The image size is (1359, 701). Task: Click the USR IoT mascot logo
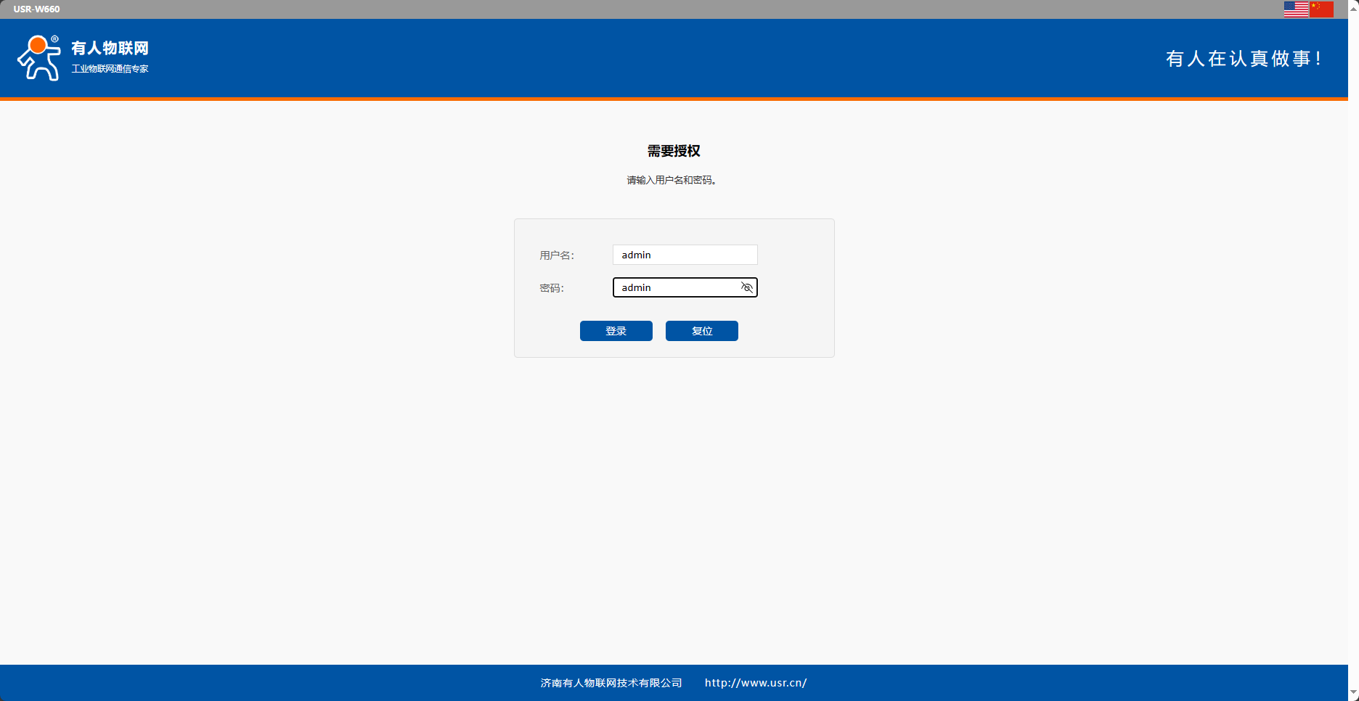[39, 58]
